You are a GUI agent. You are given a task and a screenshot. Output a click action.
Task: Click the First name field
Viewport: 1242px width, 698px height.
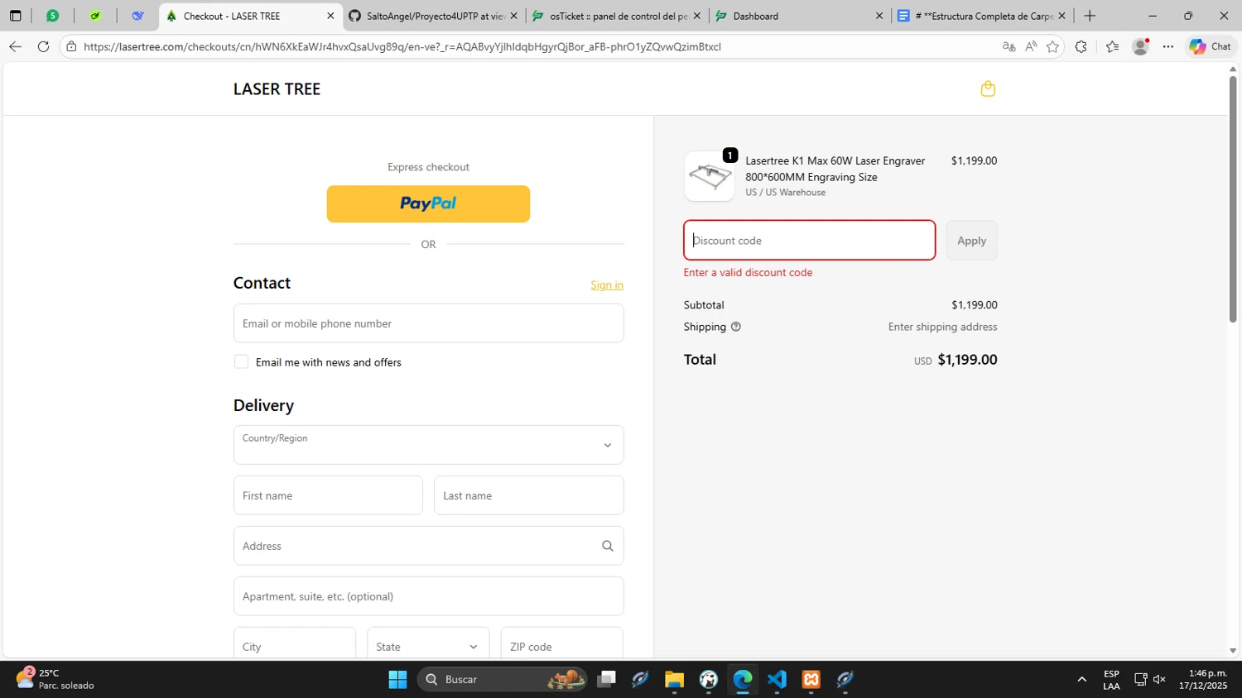pyautogui.click(x=328, y=495)
